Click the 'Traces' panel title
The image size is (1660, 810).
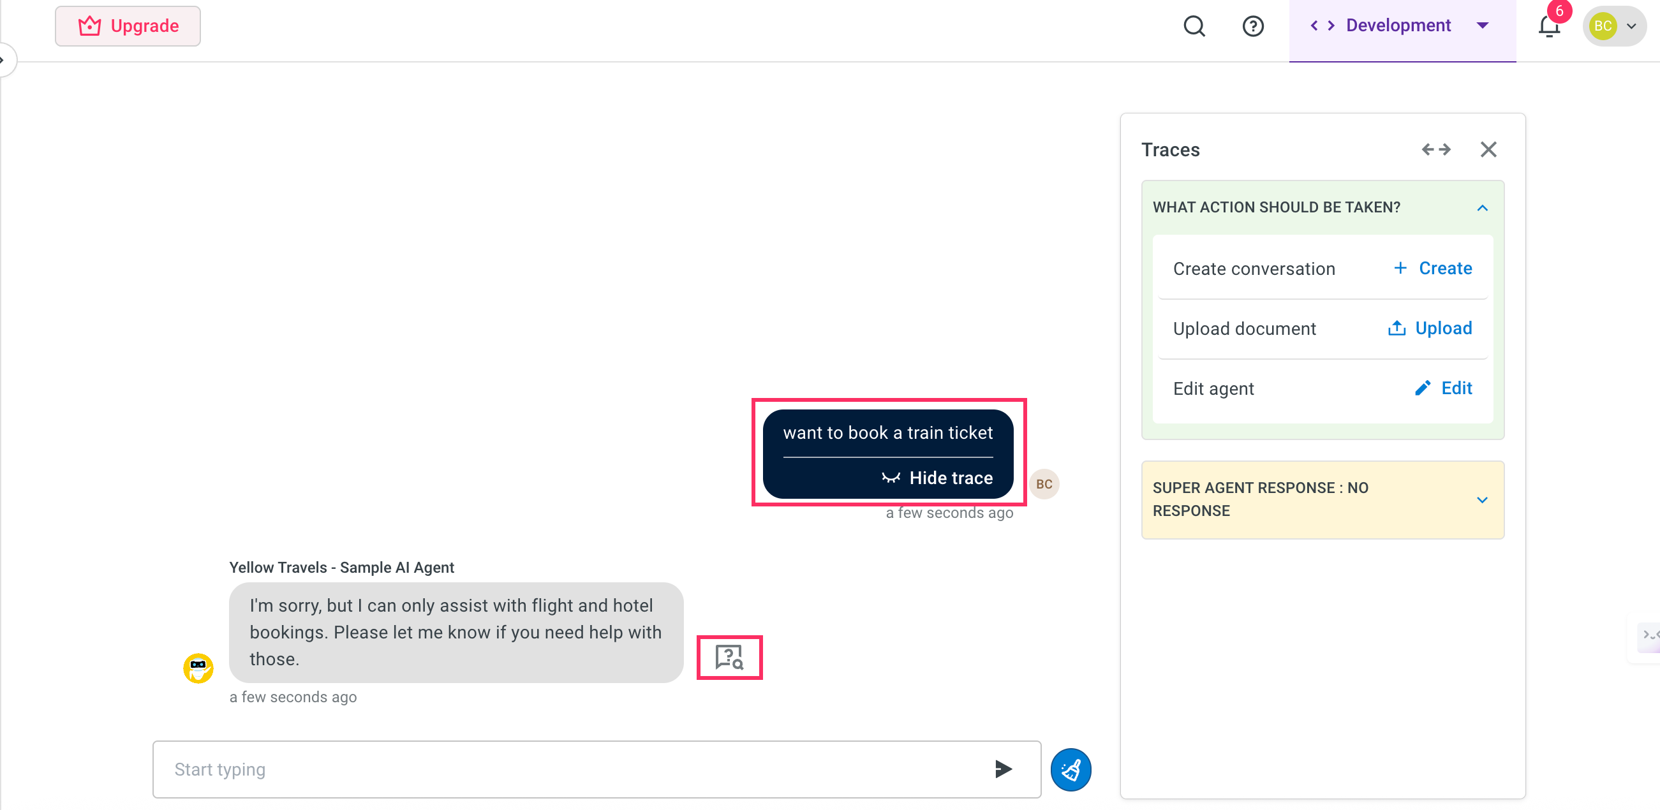click(x=1170, y=149)
